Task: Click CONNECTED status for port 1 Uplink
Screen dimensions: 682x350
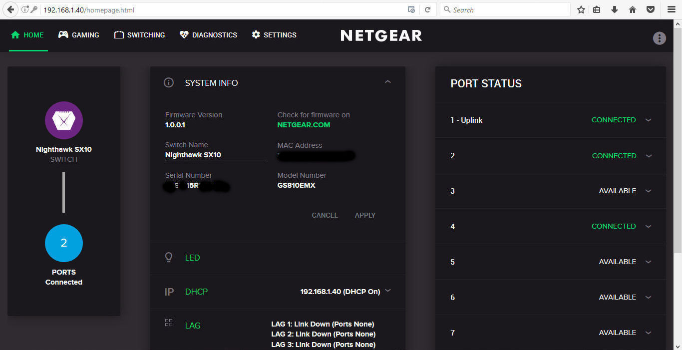Action: tap(614, 120)
